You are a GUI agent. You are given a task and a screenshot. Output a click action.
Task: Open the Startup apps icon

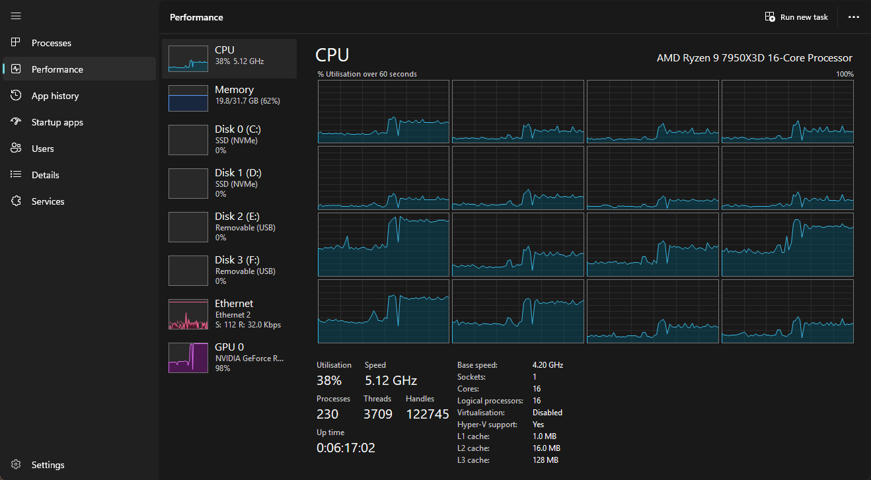(x=17, y=122)
